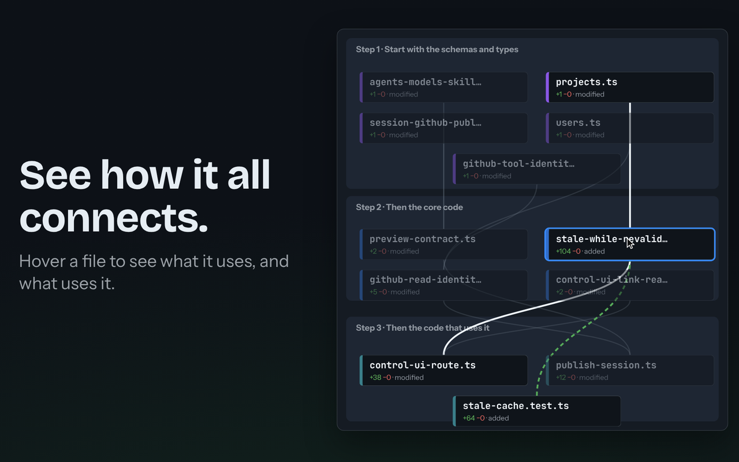This screenshot has width=739, height=462.
Task: Click the '+12 -0 · modified' stats text
Action: [x=582, y=378]
